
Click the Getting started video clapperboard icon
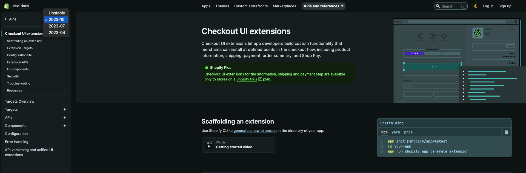209,145
